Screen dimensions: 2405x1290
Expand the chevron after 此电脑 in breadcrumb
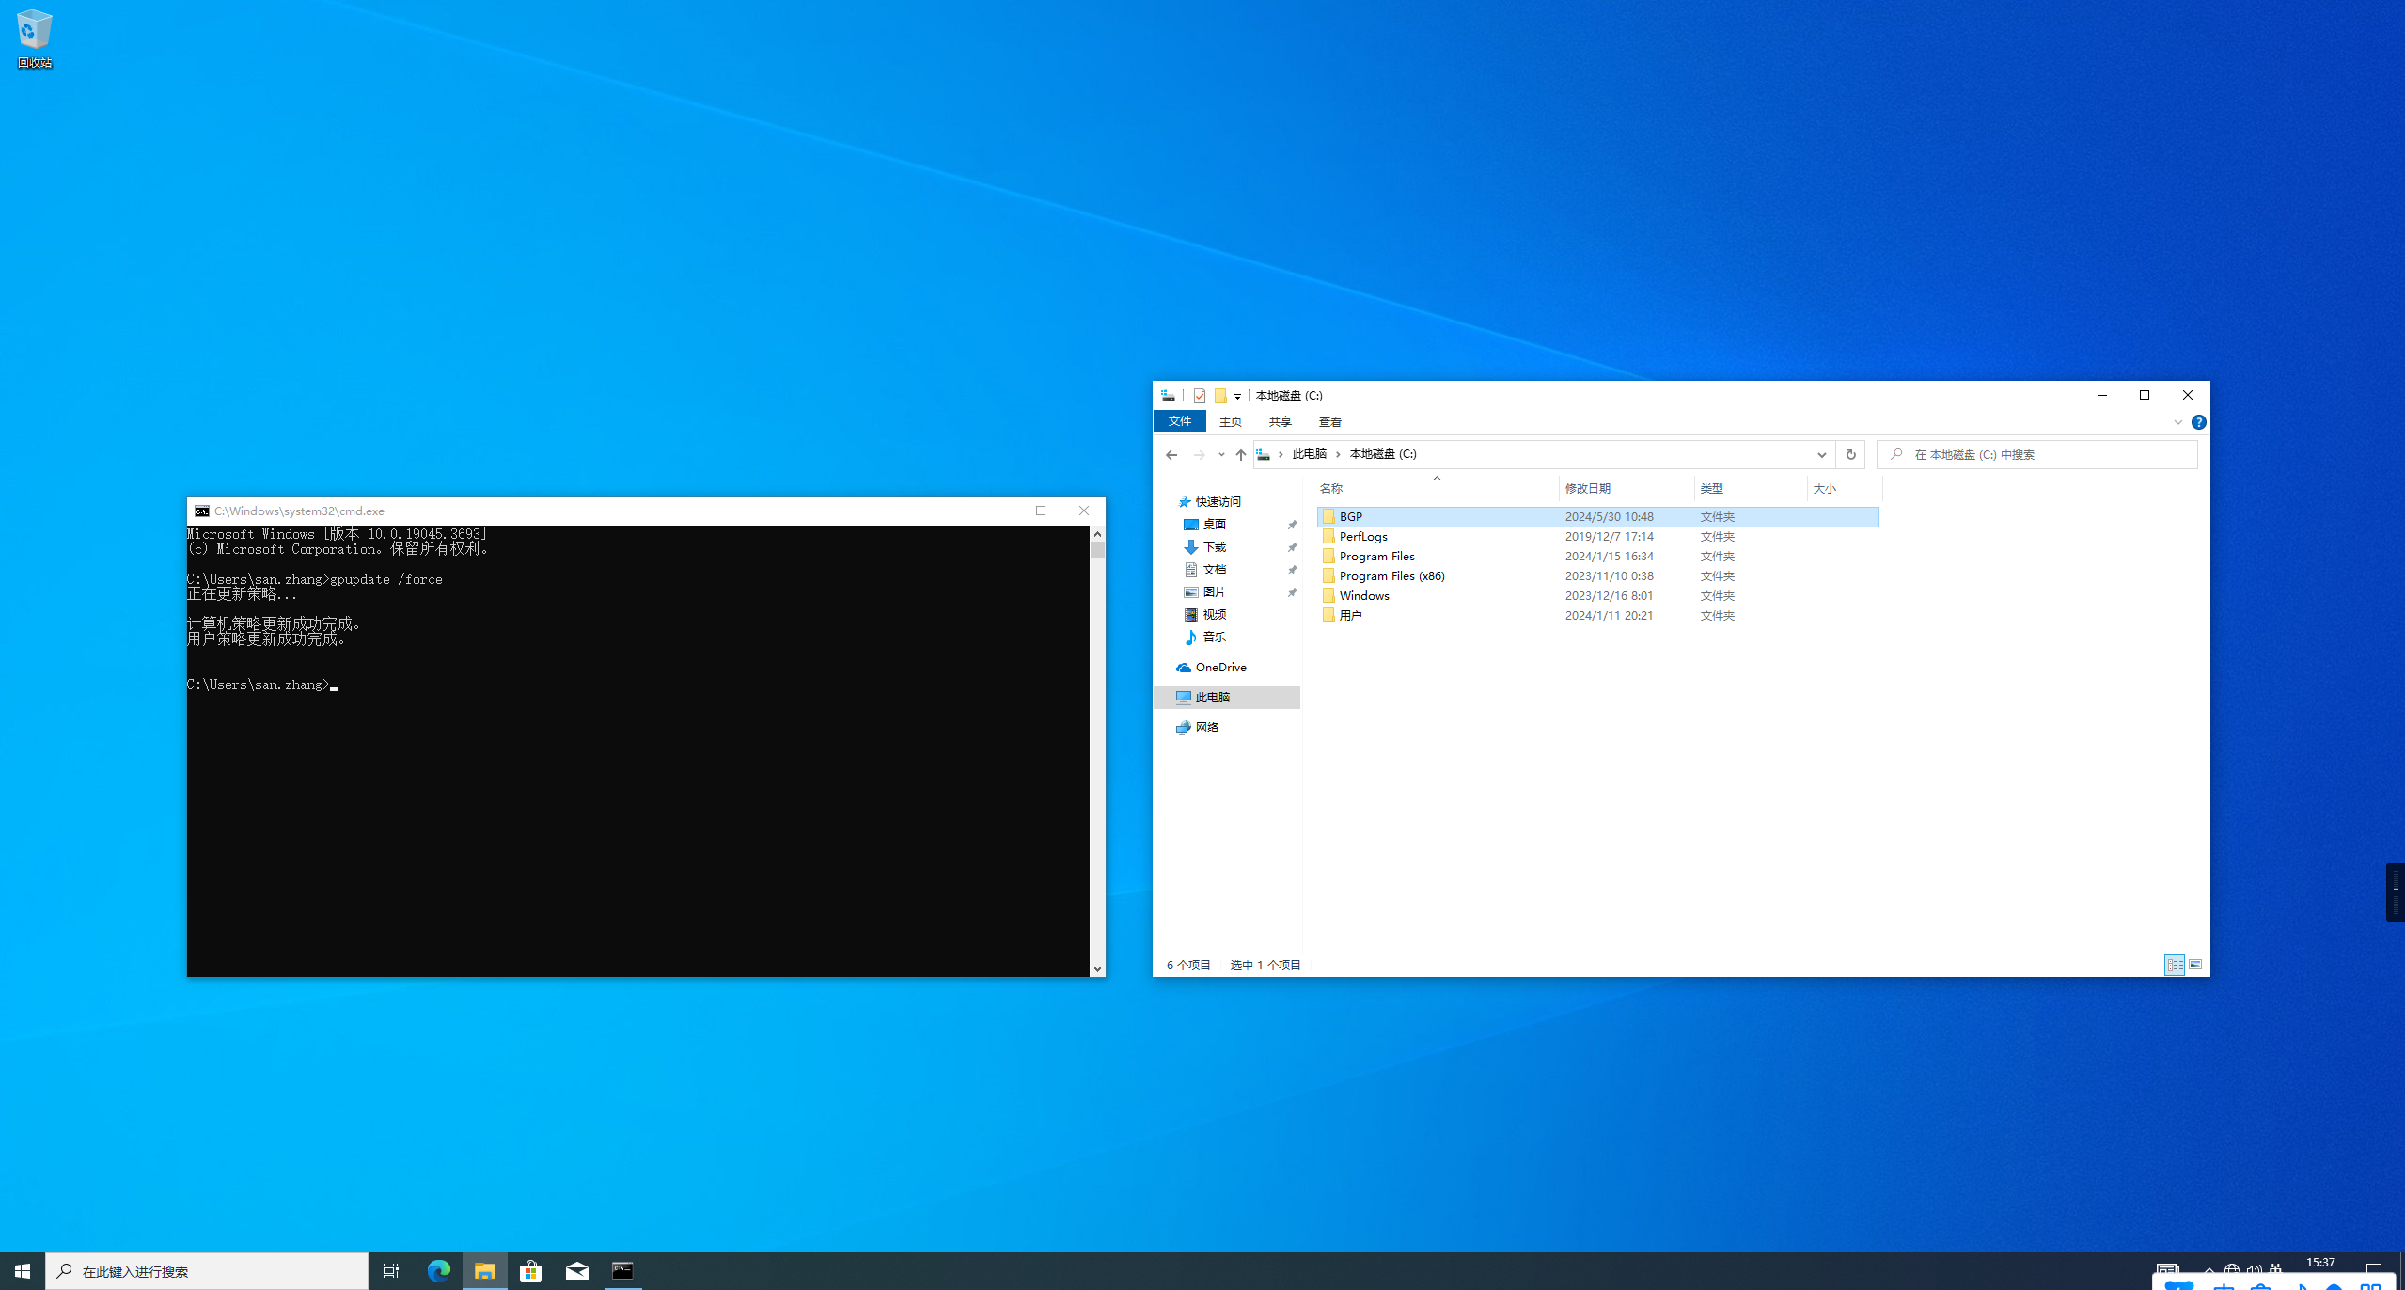1338,454
